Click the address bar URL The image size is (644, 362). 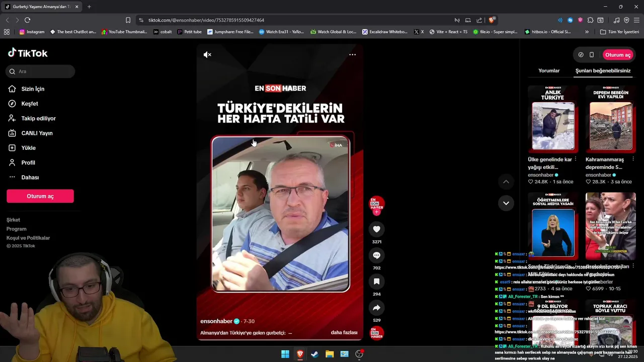[206, 20]
